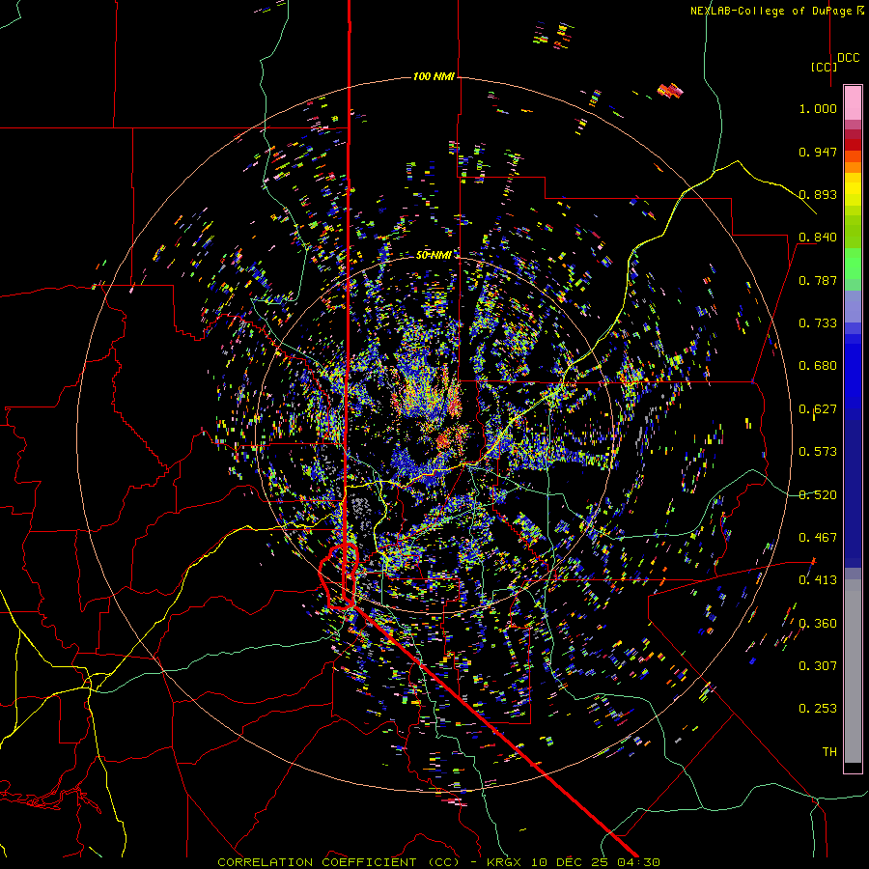Click the CORRELATION COEFFICIENT (CC) caption text
Viewport: 869px width, 869px height.
pos(338,862)
